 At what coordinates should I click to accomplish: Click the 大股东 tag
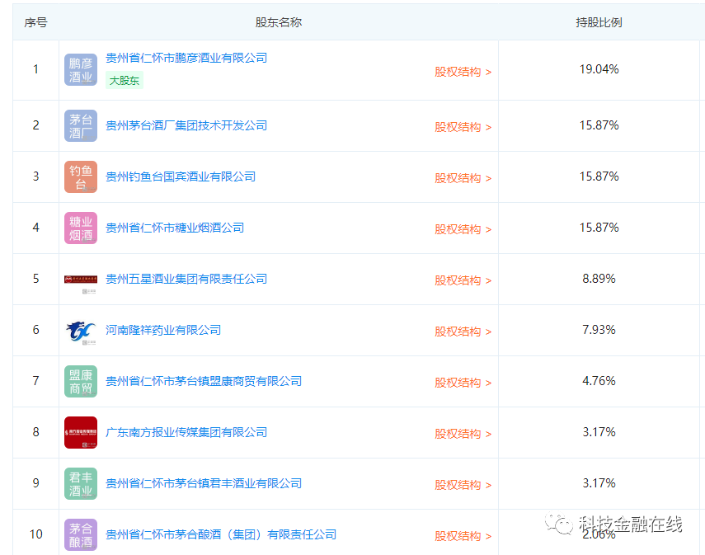pos(125,81)
